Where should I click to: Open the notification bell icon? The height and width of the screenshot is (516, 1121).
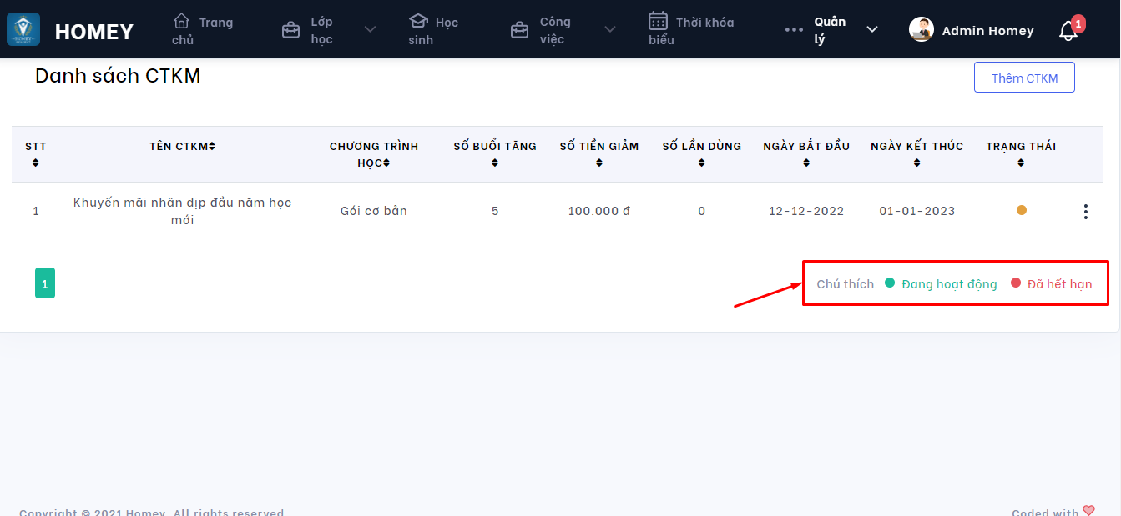[1068, 32]
